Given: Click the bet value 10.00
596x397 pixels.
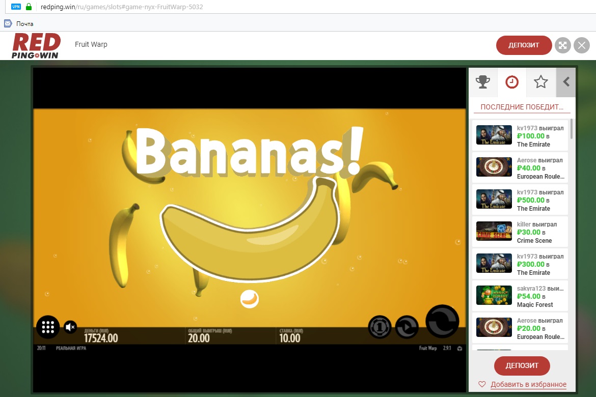Looking at the screenshot, I should pos(290,338).
